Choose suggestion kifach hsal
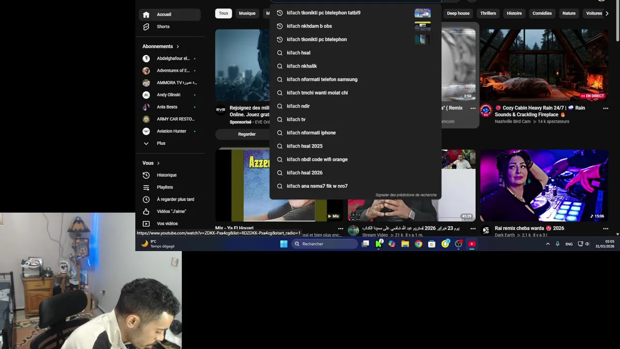This screenshot has height=349, width=620. 355,53
